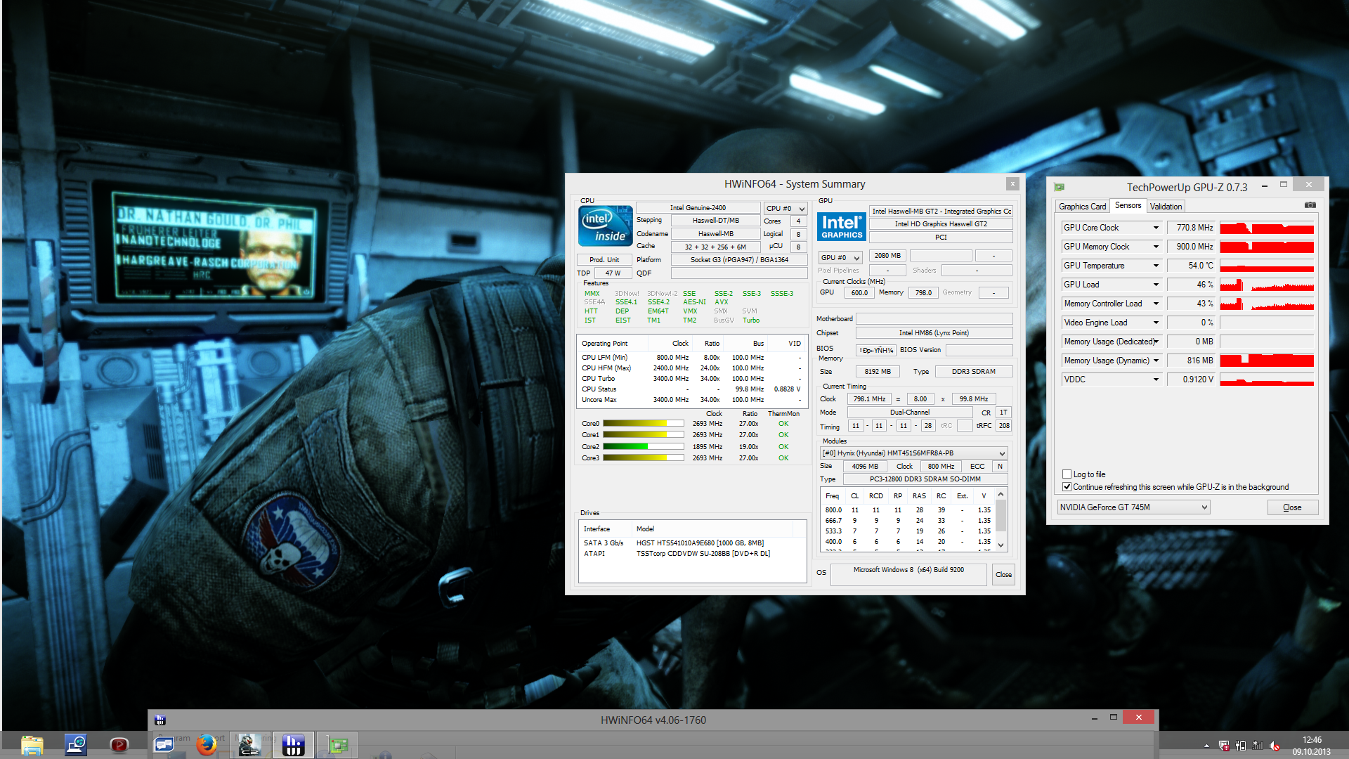Open the NVIDIA GeForce GT 745M dropdown
The image size is (1349, 759).
[1204, 507]
